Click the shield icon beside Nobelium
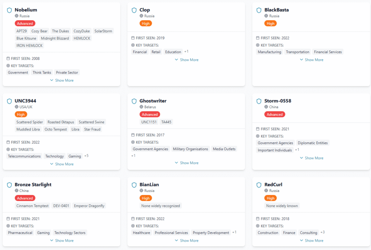Viewport: 371px width, 250px height. coord(9,10)
